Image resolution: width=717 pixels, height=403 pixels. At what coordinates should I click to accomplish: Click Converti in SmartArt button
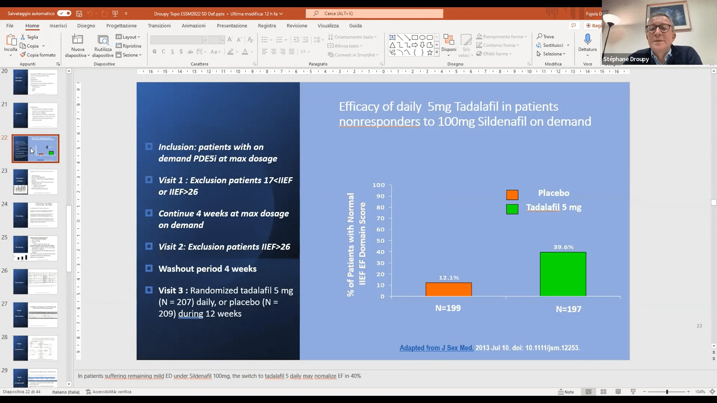tap(353, 55)
